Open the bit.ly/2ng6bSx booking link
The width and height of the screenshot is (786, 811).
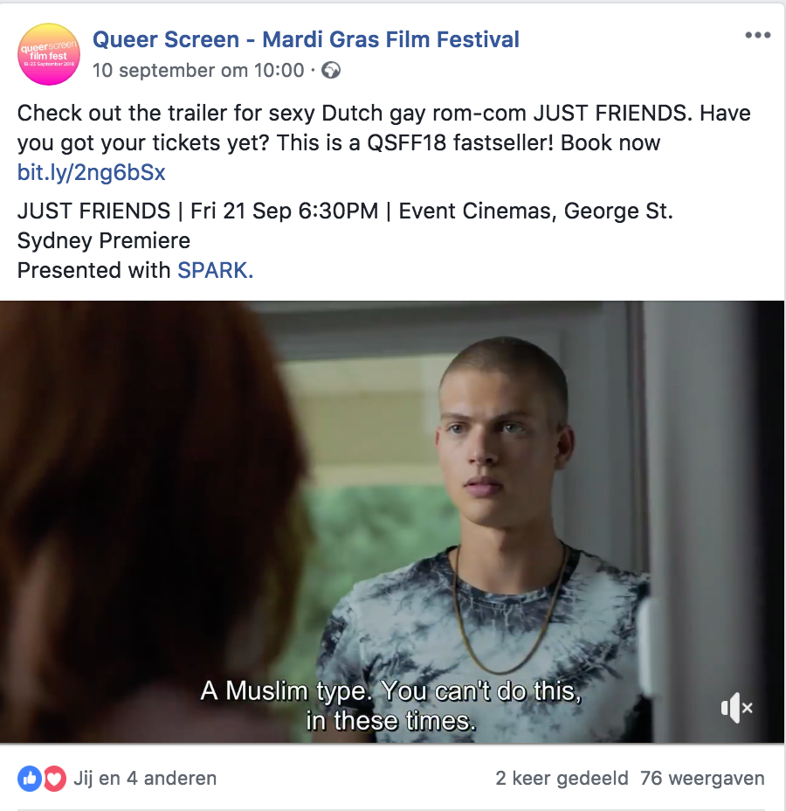(91, 172)
